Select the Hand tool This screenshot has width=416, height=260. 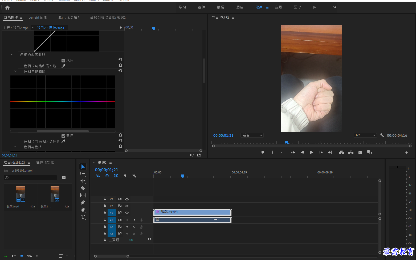click(83, 210)
